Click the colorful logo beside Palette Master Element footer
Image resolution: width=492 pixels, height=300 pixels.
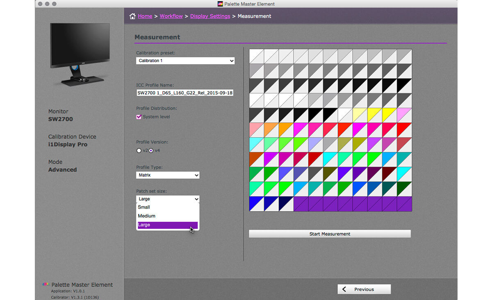click(46, 284)
